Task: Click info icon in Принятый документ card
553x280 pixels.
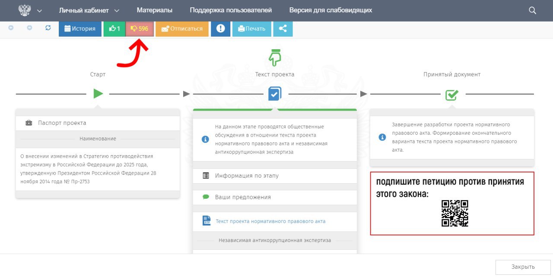Action: [382, 137]
